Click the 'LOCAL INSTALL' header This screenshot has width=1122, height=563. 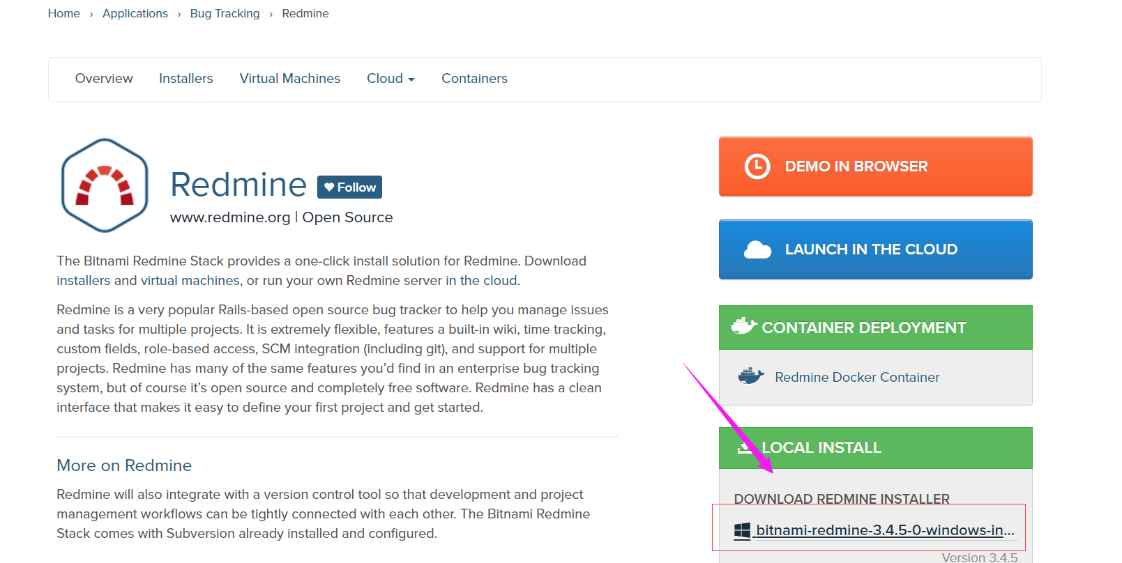tap(875, 448)
